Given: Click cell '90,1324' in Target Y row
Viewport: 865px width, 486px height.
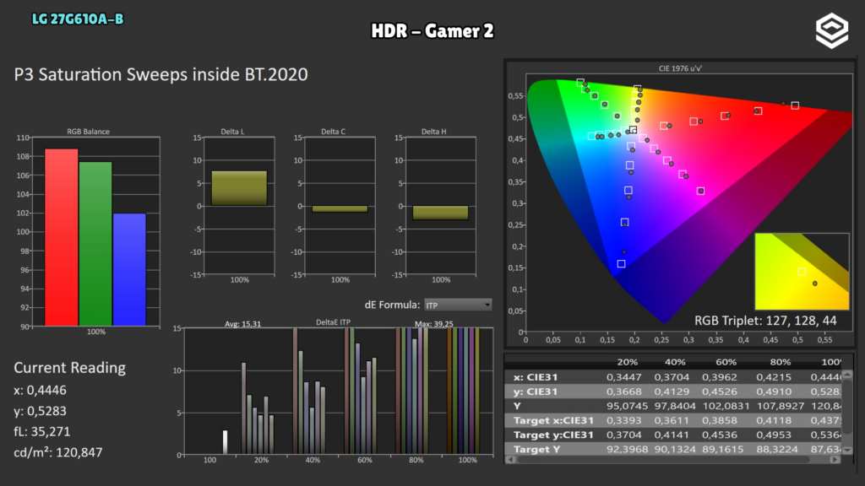Looking at the screenshot, I should 675,449.
